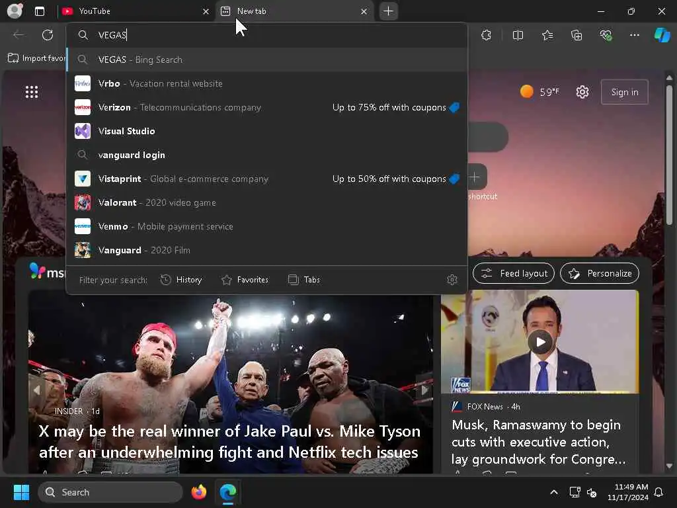Launch Firefox from the taskbar

tap(198, 492)
